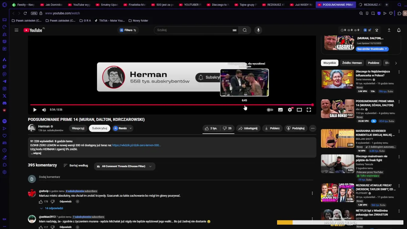Like the comment by @ufovip
Image resolution: width=407 pixels, height=229 pixels.
click(x=41, y=202)
